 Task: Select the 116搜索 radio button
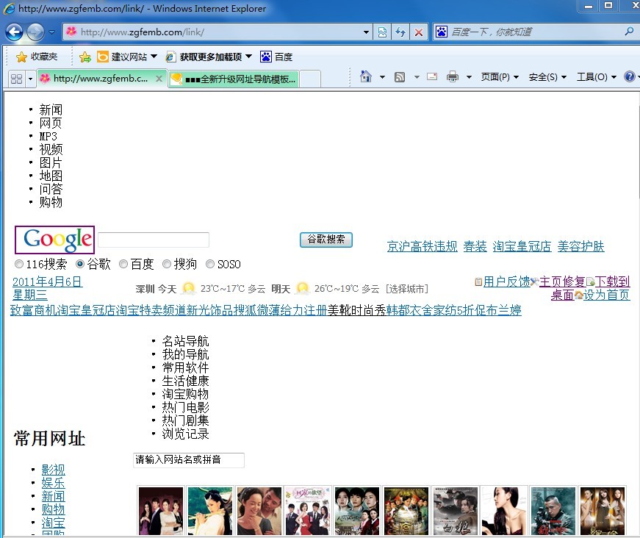point(19,264)
